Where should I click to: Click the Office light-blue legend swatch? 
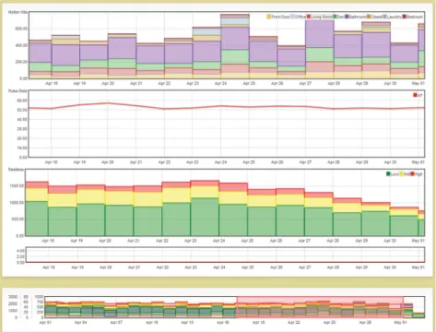coord(292,17)
